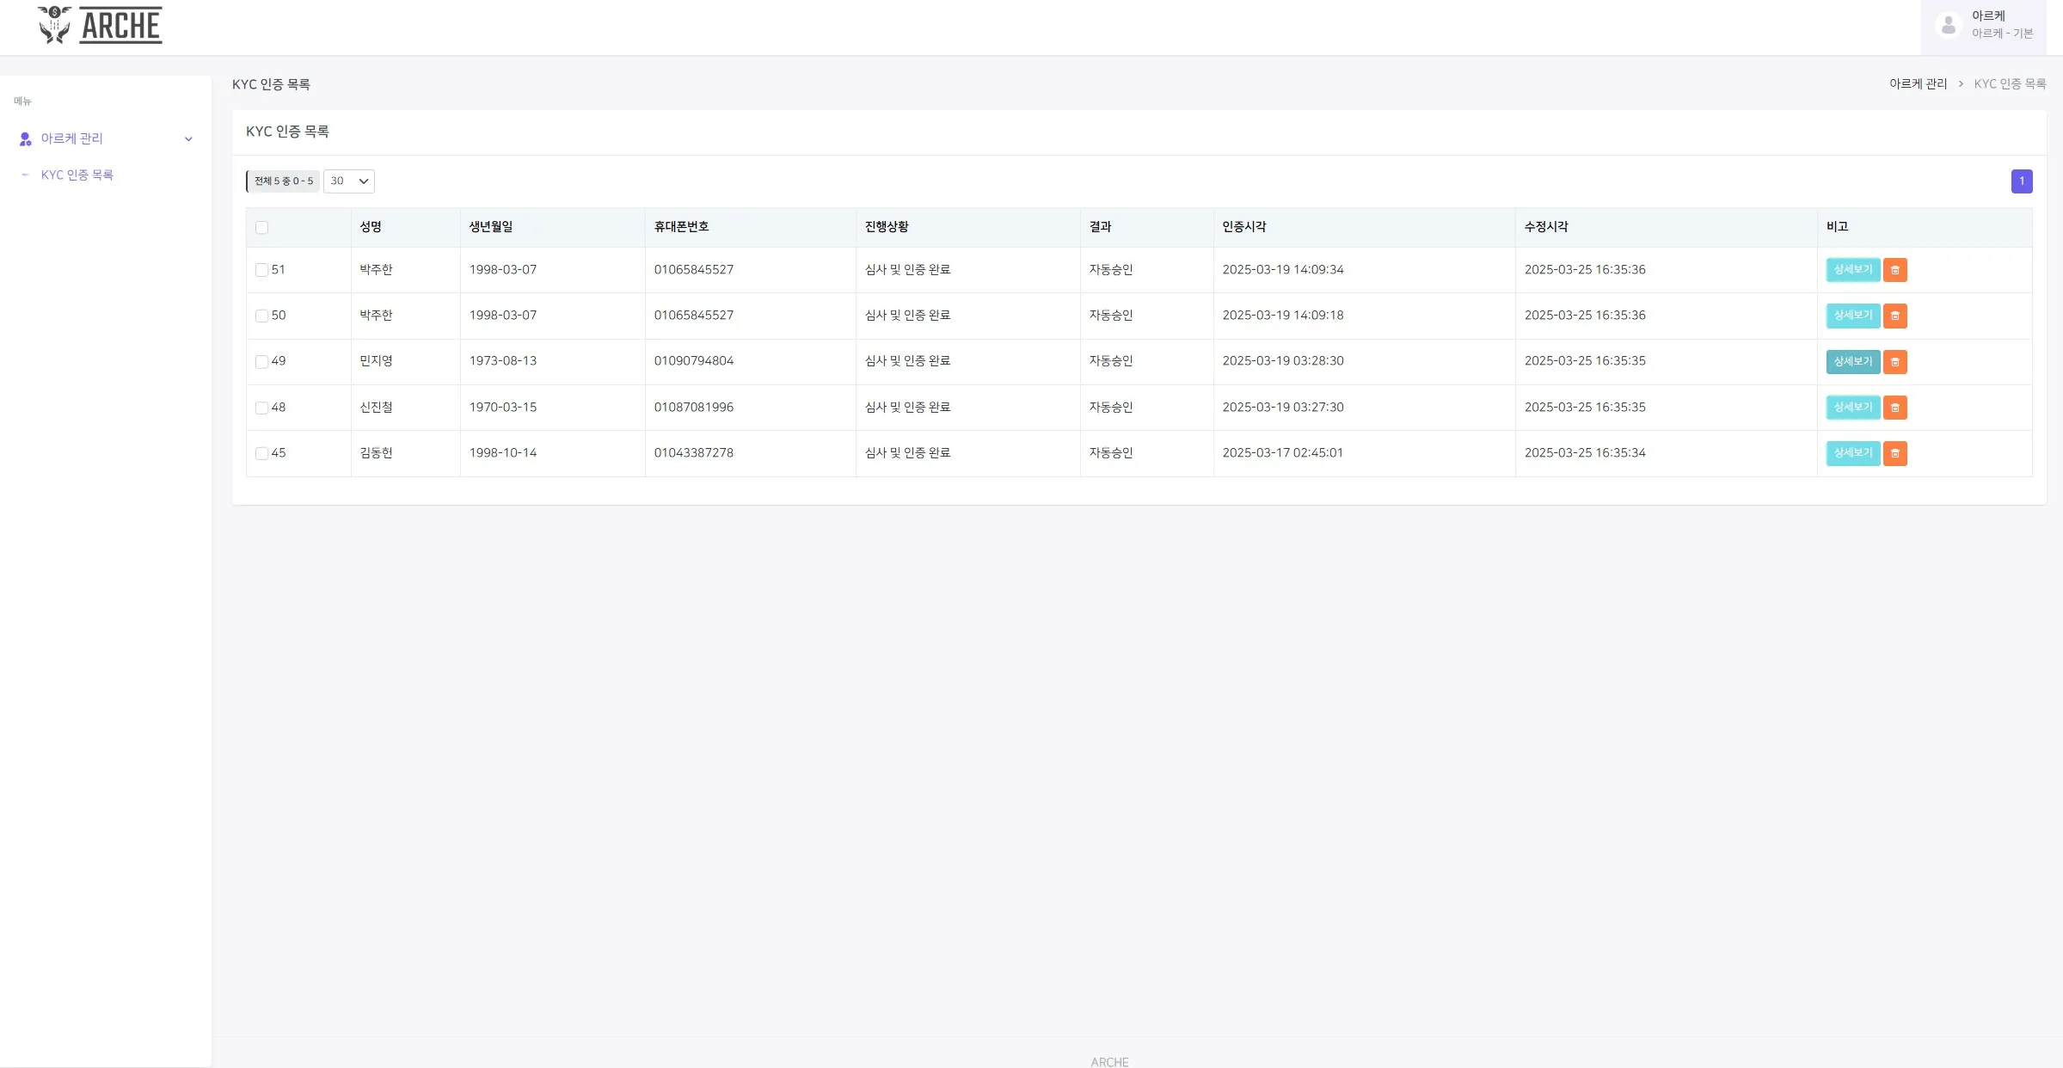The height and width of the screenshot is (1068, 2063).
Task: Click the phone number 01087081996
Action: 694,408
